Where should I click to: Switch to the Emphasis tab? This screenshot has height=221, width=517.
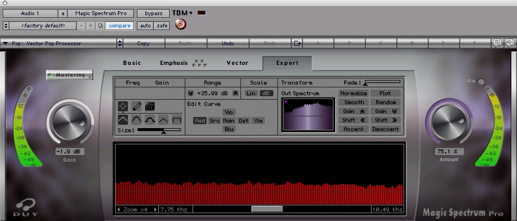coord(183,63)
